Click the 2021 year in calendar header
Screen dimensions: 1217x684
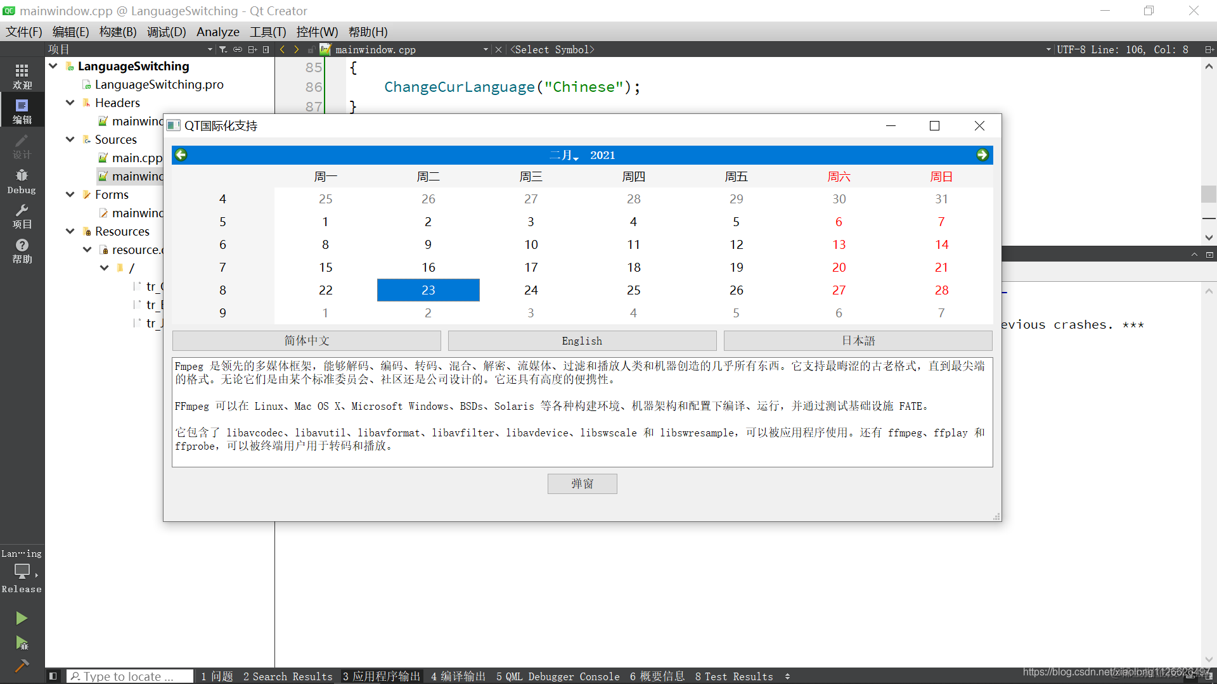(603, 155)
